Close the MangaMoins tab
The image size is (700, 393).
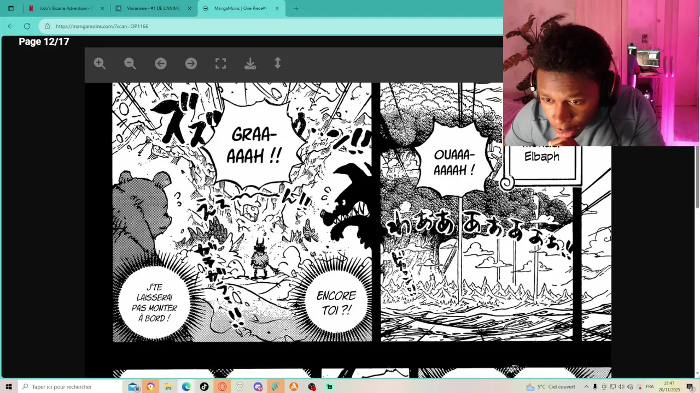[277, 8]
